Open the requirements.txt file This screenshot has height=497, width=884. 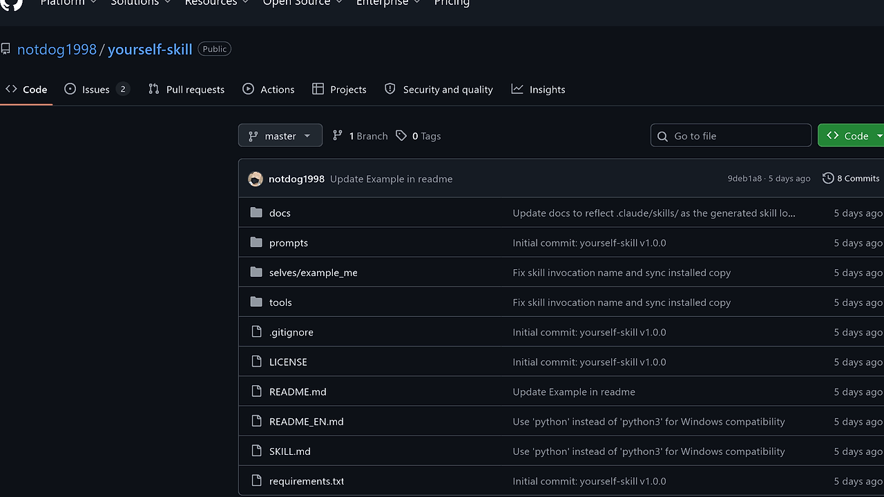307,480
